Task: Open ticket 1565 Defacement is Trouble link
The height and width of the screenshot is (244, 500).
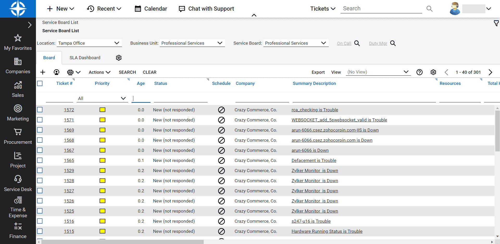Action: pos(314,160)
